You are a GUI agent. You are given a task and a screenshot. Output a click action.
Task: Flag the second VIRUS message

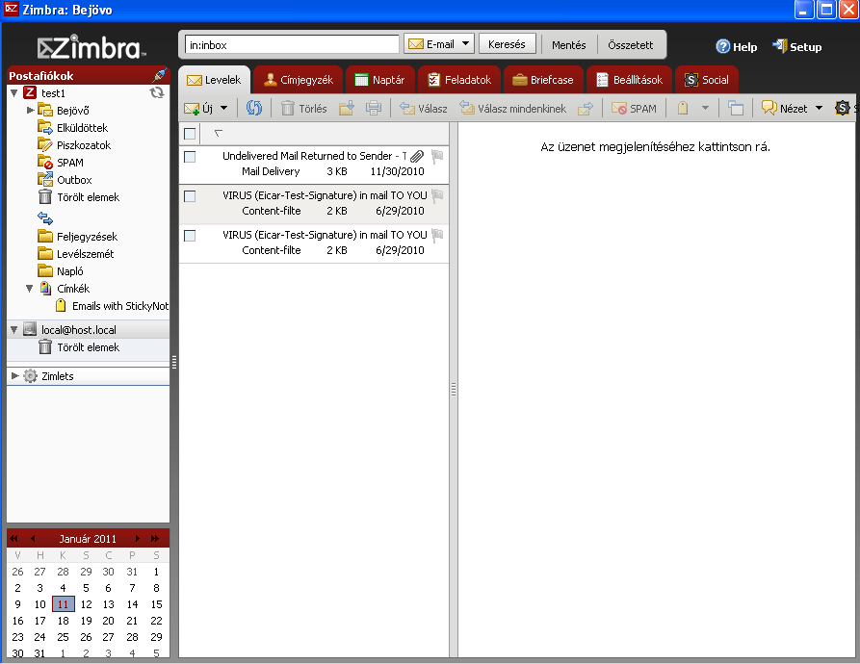[437, 235]
